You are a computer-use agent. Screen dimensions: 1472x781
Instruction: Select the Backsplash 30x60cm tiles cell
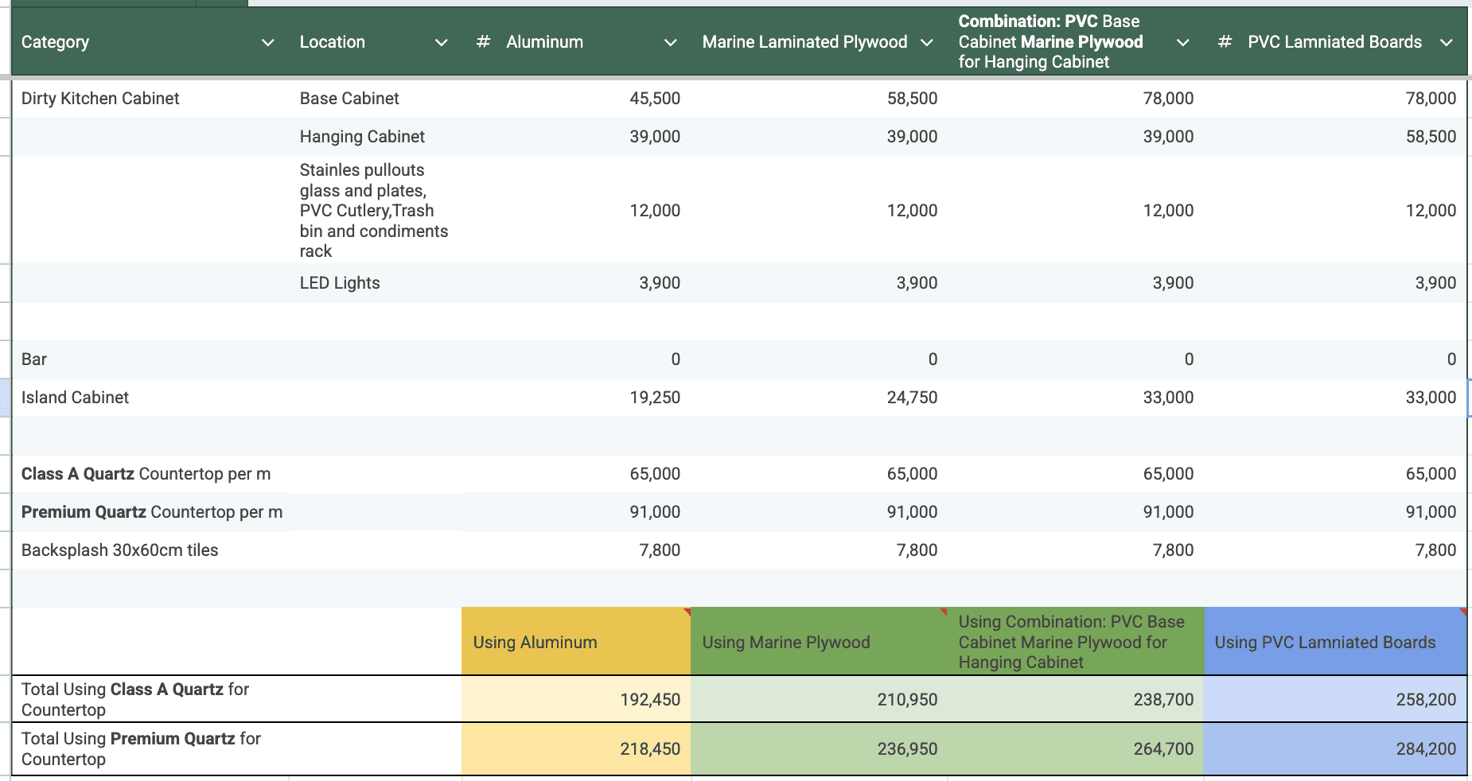pyautogui.click(x=150, y=550)
